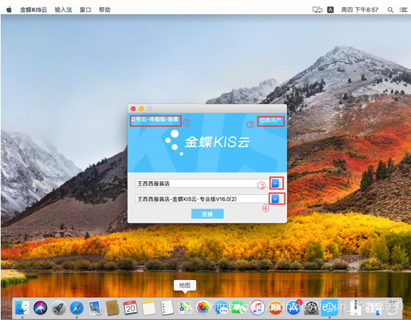Click input source 'A' menu bar icon
Viewport: 411px width, 320px height.
(331, 10)
